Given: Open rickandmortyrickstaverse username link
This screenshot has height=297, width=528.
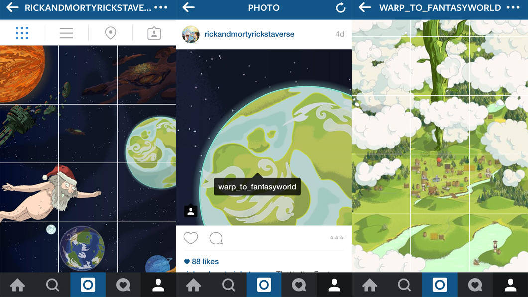Looking at the screenshot, I should coord(250,34).
